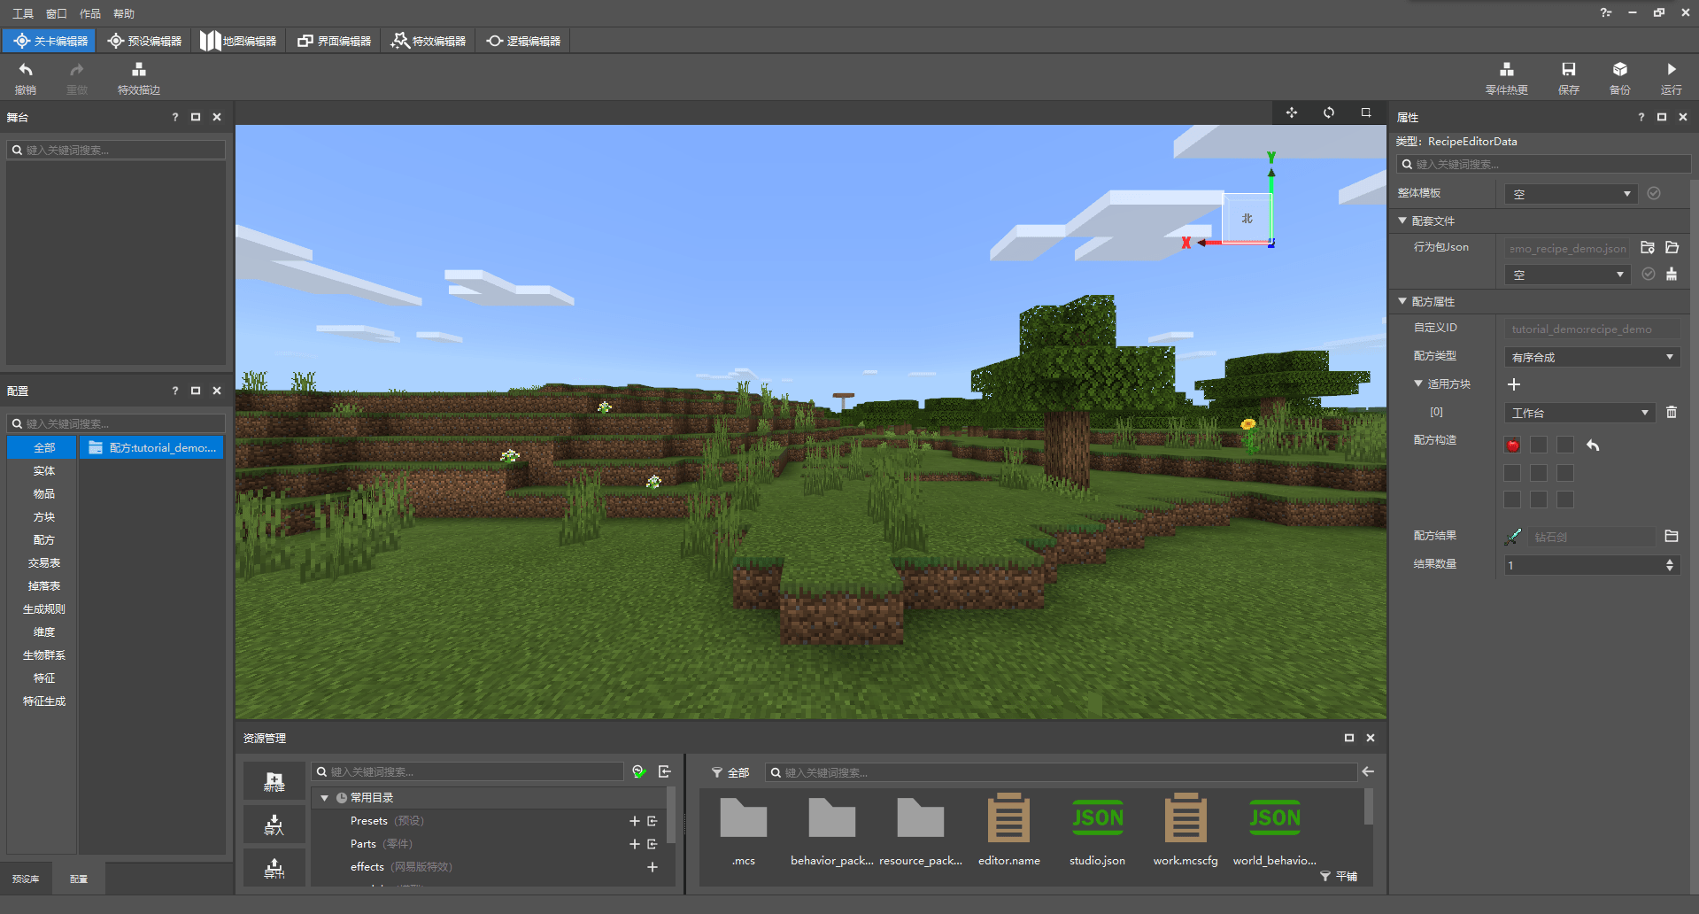Delete 适用方块 entry [0] with trash icon

1672,412
